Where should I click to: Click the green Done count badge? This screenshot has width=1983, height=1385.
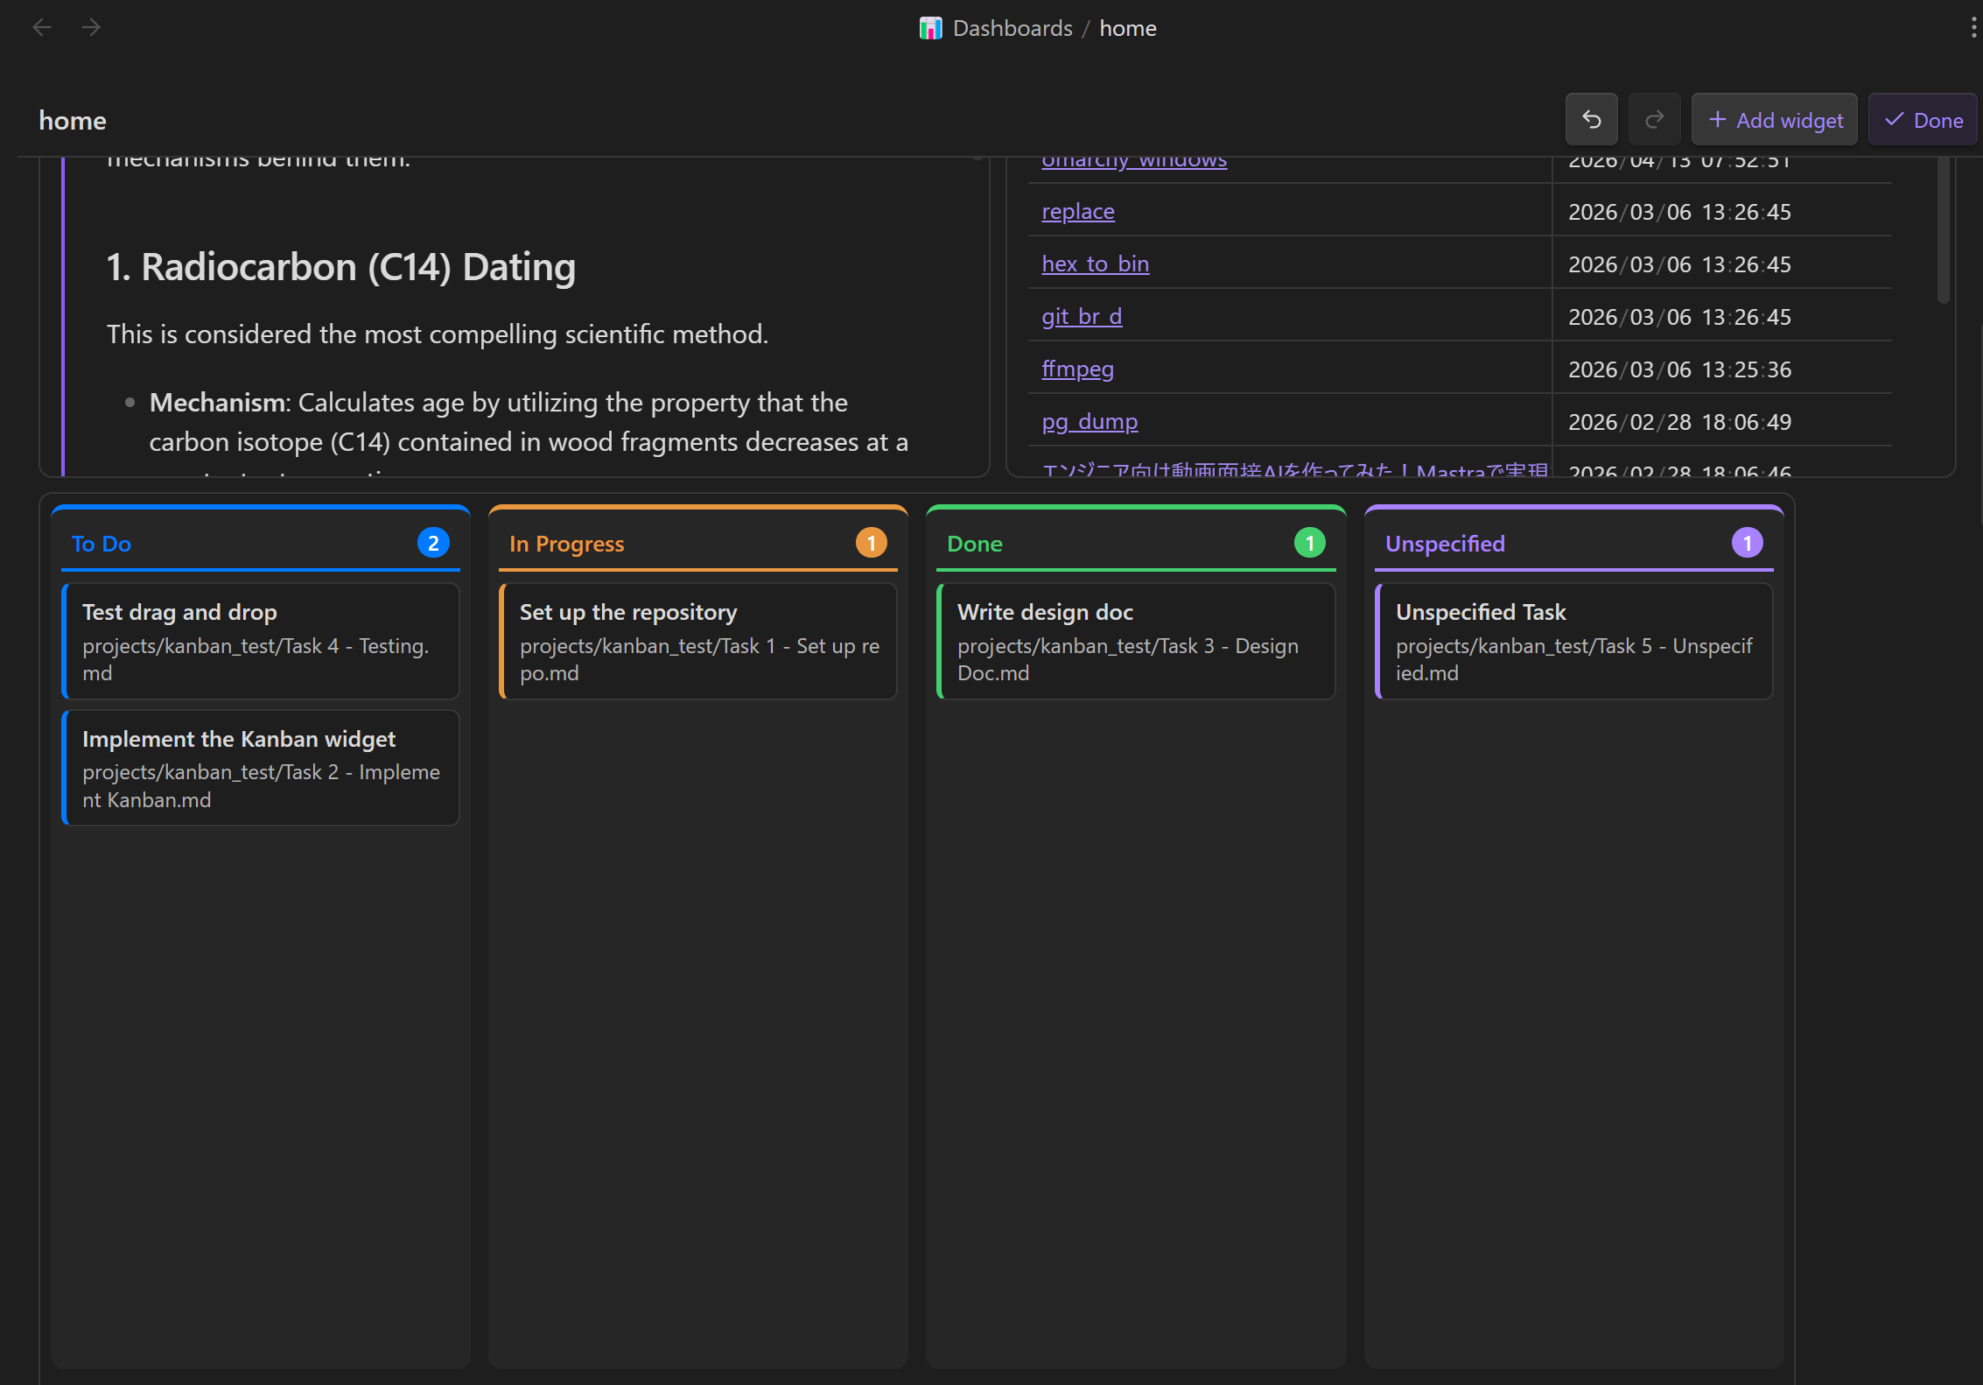pos(1309,543)
